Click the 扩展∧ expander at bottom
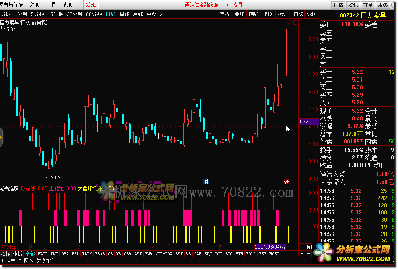 click(26, 261)
